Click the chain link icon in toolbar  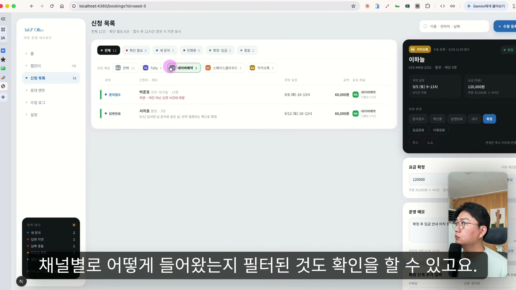point(453,6)
